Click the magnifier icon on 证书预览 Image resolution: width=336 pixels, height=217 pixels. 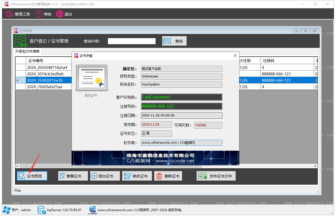22,176
